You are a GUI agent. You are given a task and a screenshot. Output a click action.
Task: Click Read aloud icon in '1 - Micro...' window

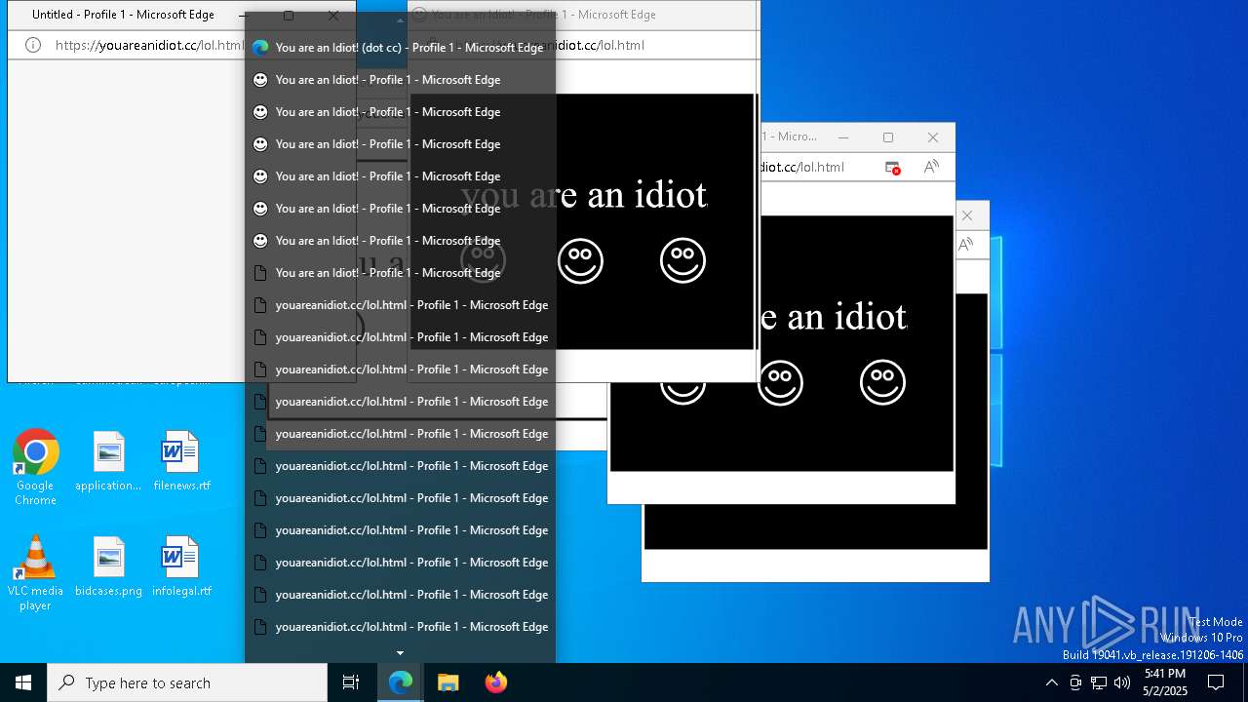[x=931, y=167]
